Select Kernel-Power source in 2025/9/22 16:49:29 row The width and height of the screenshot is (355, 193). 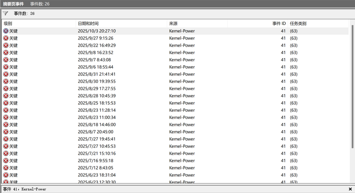[181, 45]
